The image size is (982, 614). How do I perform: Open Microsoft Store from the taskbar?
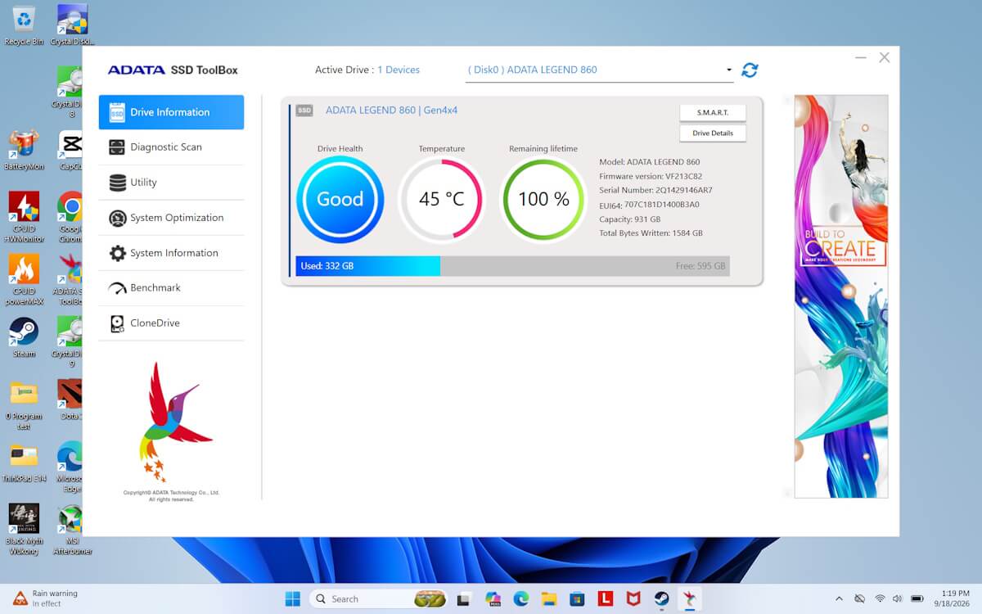[577, 598]
